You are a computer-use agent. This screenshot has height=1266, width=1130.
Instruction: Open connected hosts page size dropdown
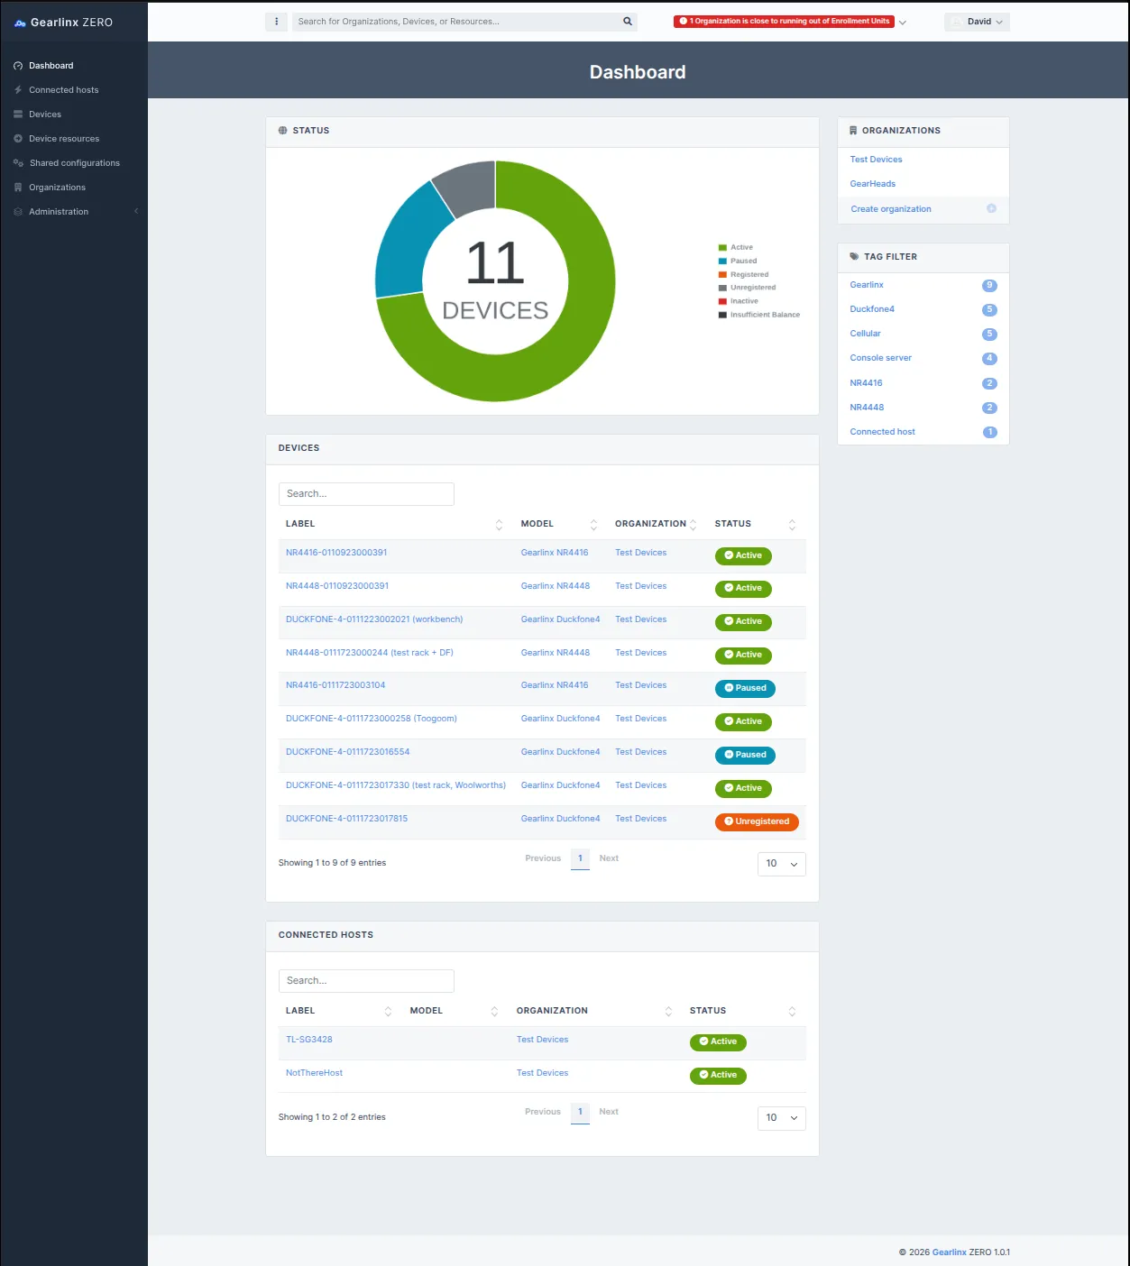(782, 1118)
